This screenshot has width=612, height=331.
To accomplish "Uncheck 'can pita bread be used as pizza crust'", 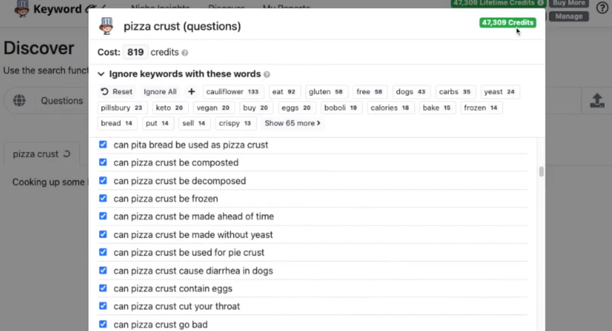I will [102, 145].
